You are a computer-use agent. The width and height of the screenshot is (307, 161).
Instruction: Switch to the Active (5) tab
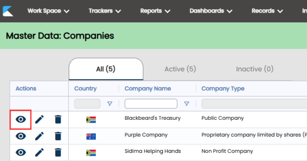click(x=180, y=69)
